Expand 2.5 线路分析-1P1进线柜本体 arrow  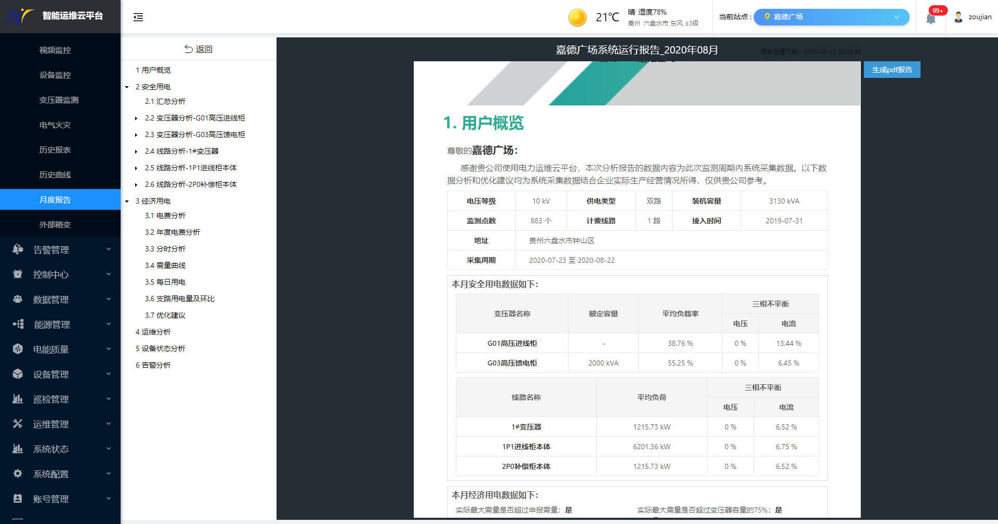(136, 168)
